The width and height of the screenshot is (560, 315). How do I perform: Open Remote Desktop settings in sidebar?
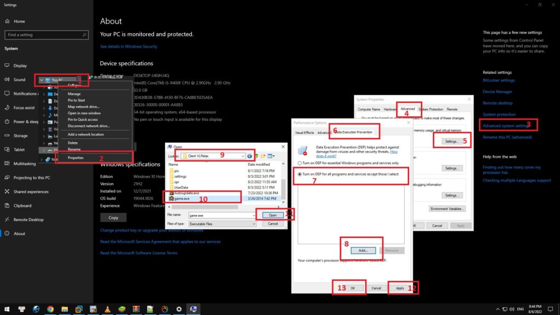coord(28,220)
